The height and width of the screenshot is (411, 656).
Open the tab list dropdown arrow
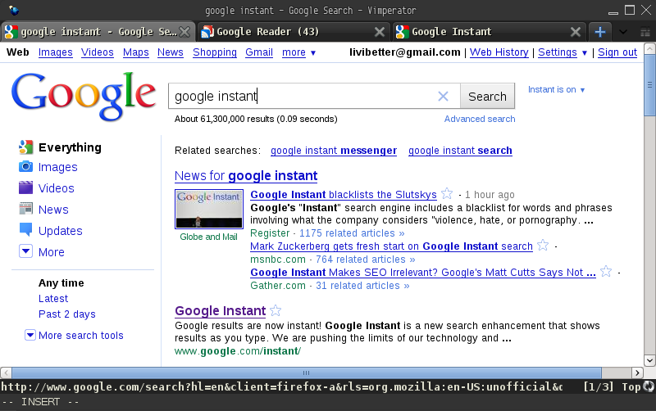[x=623, y=32]
